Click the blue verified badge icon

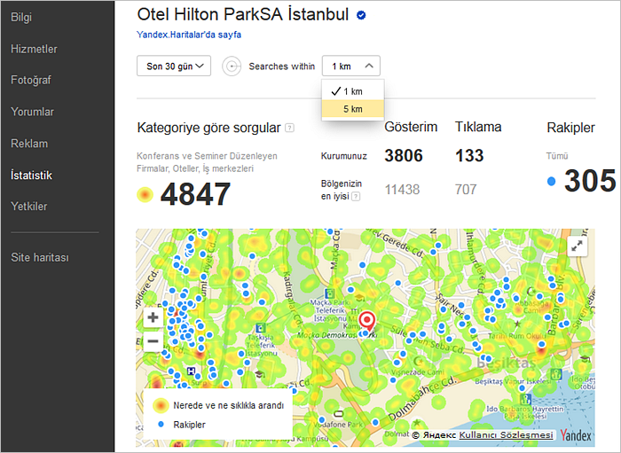pos(361,15)
